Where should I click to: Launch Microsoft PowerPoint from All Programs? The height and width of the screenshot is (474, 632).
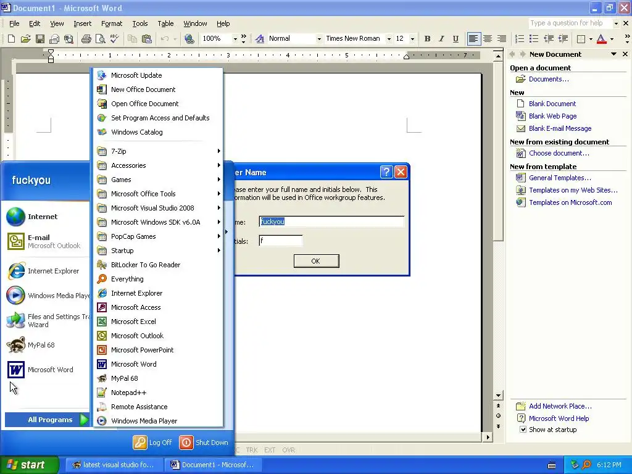[159, 350]
